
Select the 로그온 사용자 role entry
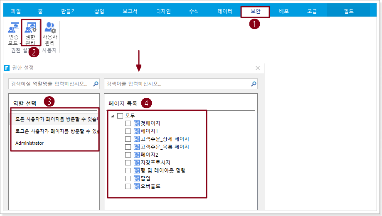(x=55, y=131)
